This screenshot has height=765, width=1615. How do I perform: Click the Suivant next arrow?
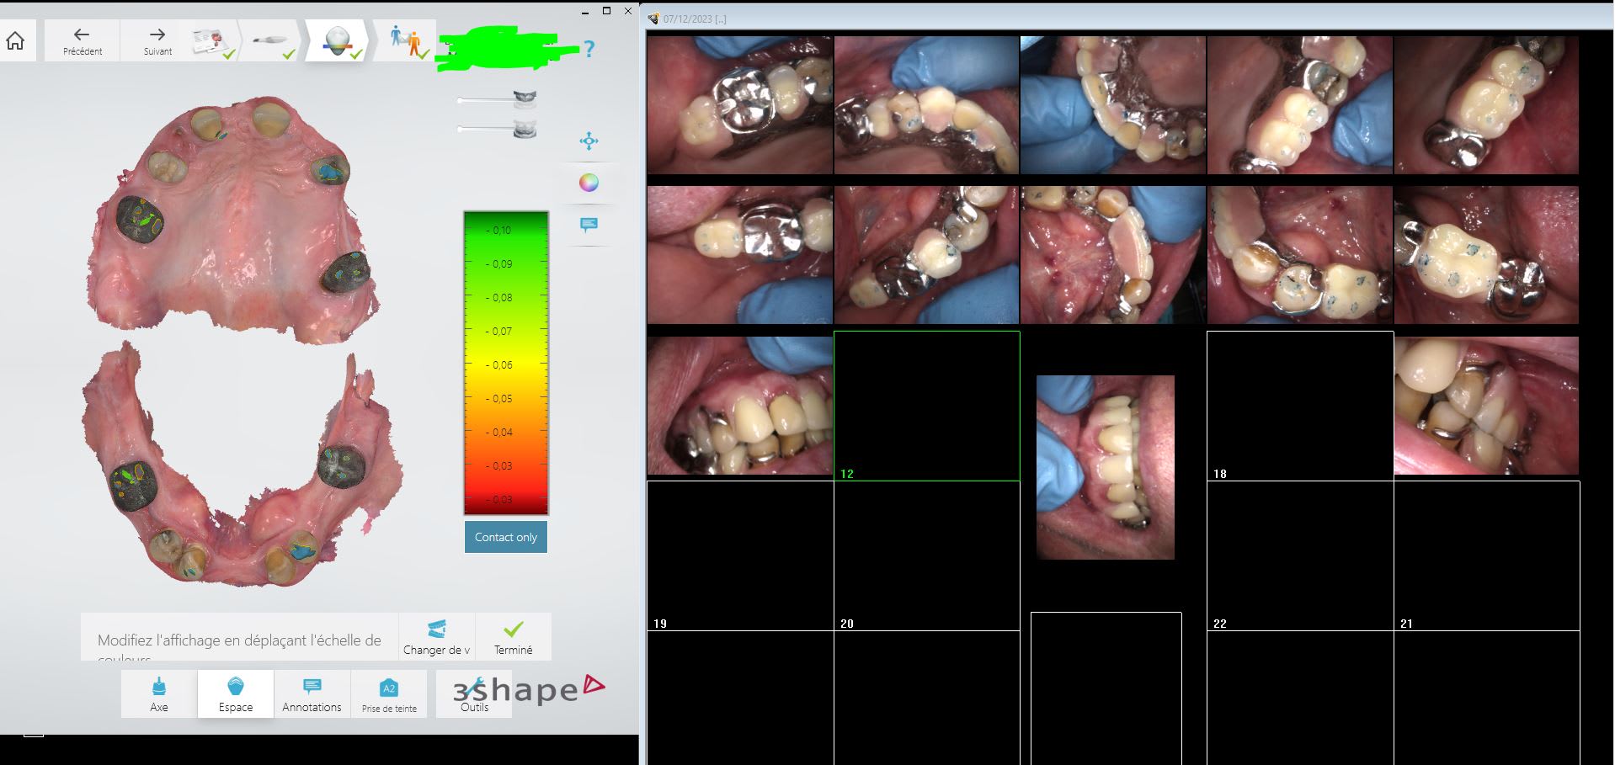point(157,40)
